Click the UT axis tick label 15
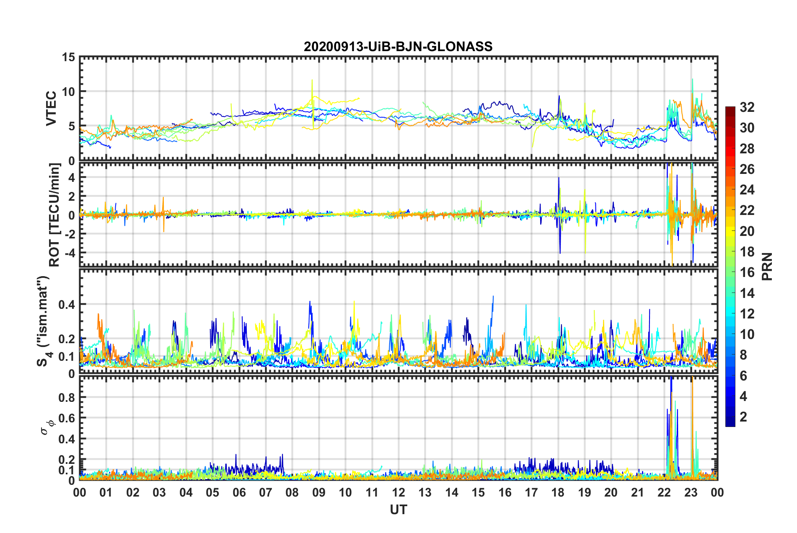Image resolution: width=797 pixels, height=533 pixels. click(x=478, y=492)
